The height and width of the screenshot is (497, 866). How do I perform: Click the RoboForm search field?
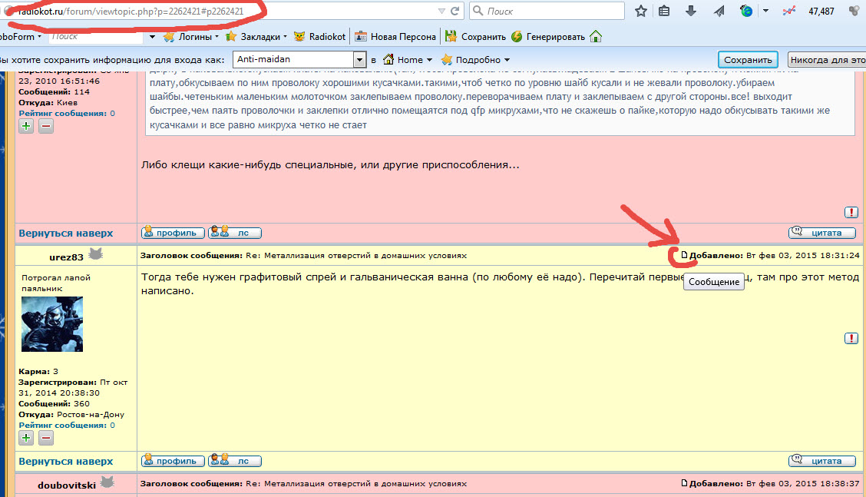click(97, 36)
